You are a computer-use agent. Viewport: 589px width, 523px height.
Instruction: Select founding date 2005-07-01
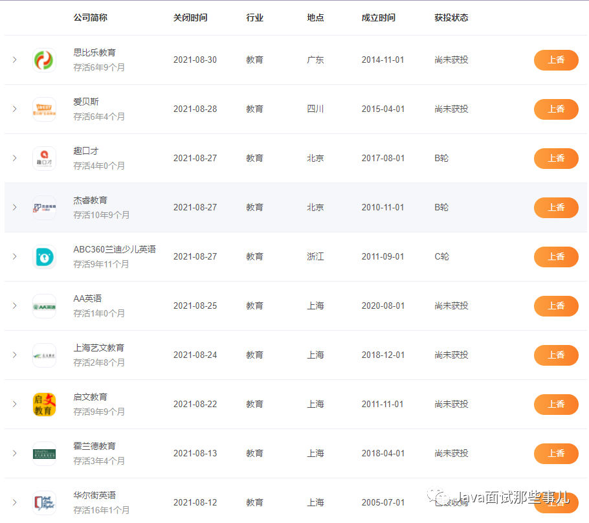pyautogui.click(x=383, y=503)
